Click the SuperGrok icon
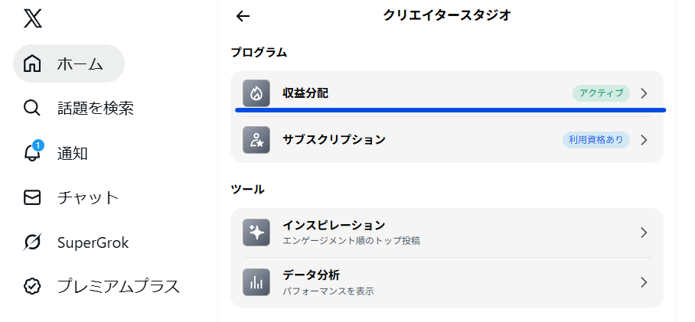Viewport: 695px width, 322px height. pyautogui.click(x=32, y=243)
